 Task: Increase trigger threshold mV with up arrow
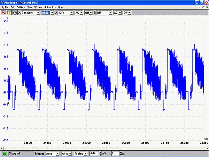(x=100, y=152)
